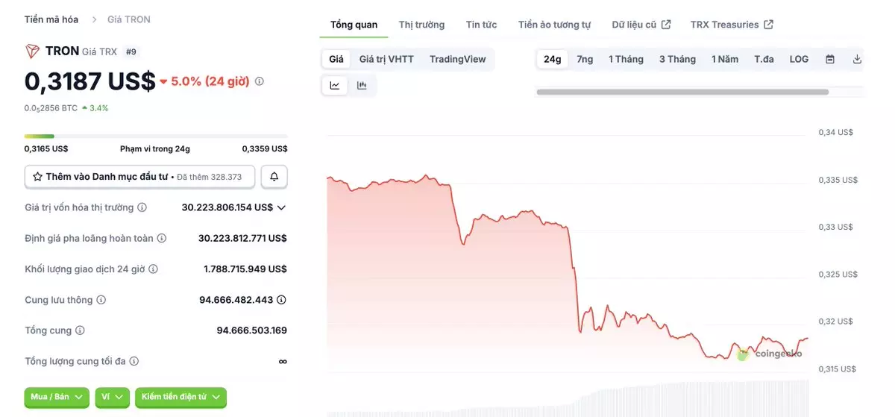Download chart data icon
Screen dimensions: 895x417
(x=857, y=60)
